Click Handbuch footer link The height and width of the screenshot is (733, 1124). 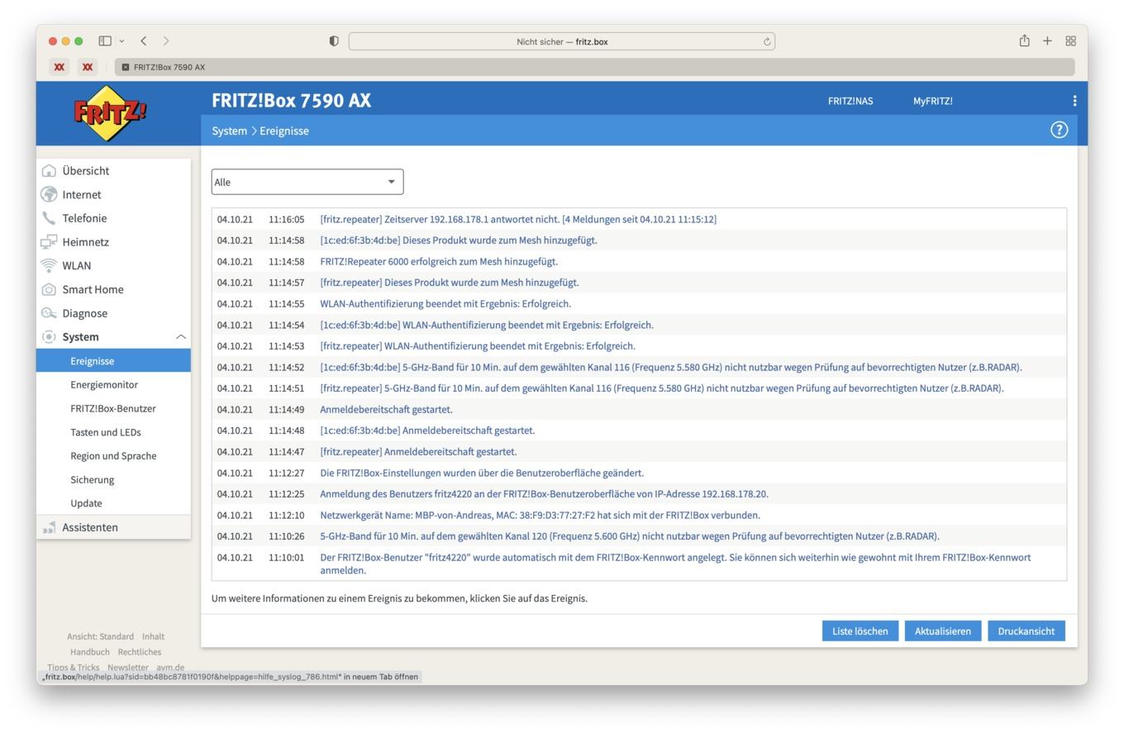tap(90, 652)
